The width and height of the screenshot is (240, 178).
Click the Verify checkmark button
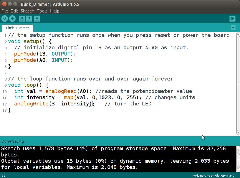tap(5, 19)
